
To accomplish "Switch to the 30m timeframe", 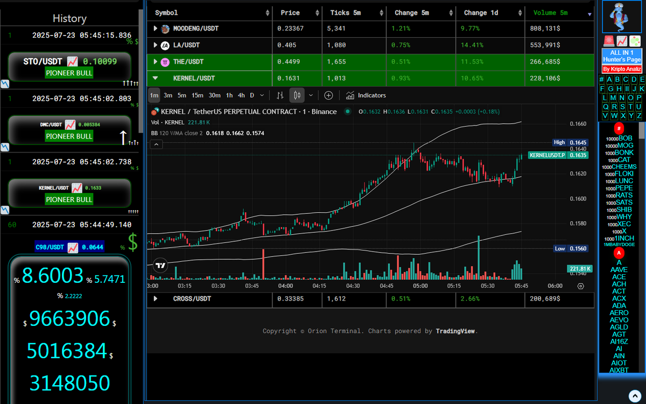I will pyautogui.click(x=215, y=95).
